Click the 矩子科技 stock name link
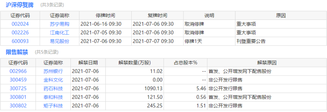 coord(53,106)
